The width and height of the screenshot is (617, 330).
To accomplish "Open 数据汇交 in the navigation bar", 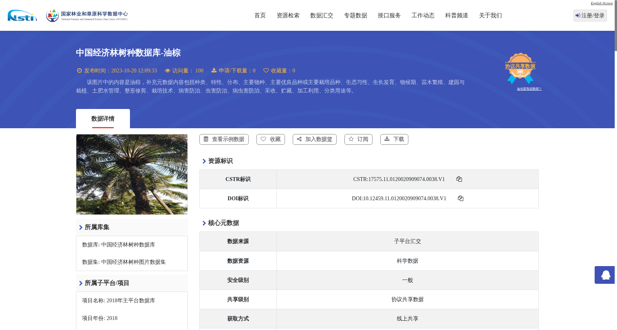I will (322, 15).
